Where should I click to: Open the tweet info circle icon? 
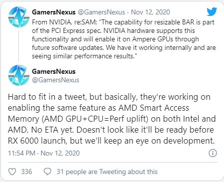coord(213,153)
